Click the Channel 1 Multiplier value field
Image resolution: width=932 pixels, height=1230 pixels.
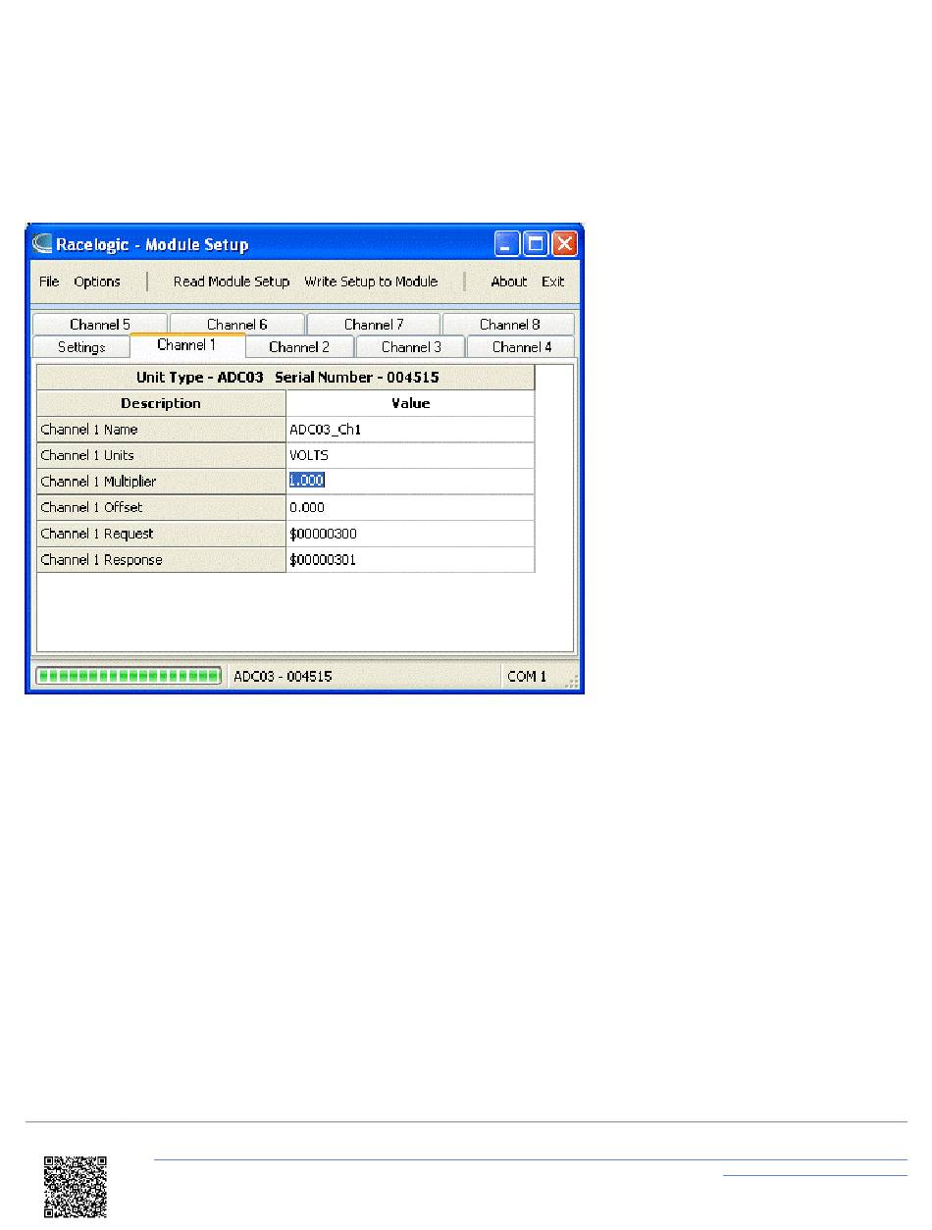tap(410, 482)
